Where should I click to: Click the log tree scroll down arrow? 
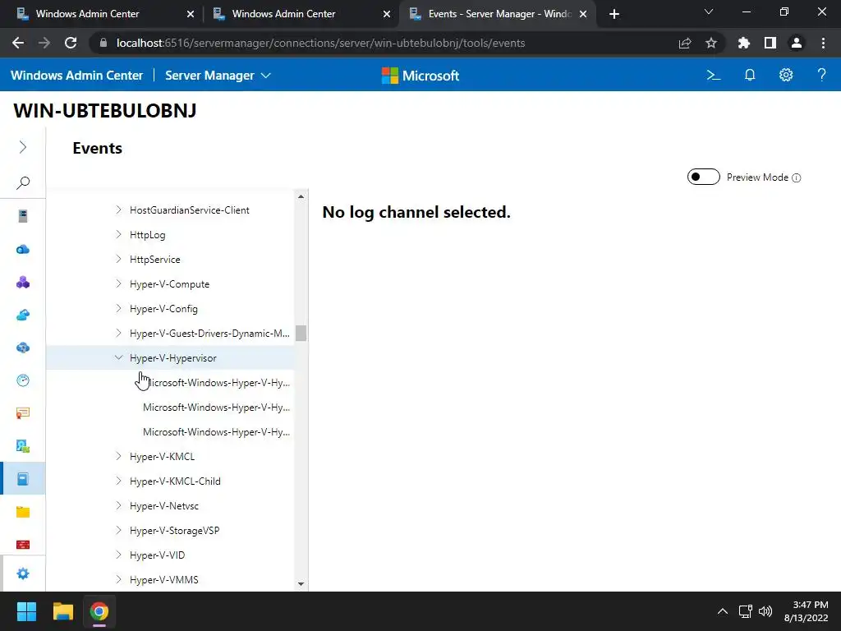[301, 584]
